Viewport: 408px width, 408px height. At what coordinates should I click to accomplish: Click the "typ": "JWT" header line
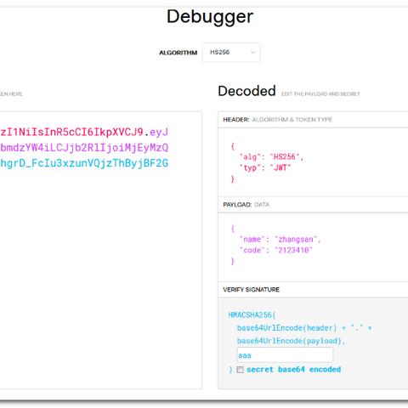pos(265,167)
